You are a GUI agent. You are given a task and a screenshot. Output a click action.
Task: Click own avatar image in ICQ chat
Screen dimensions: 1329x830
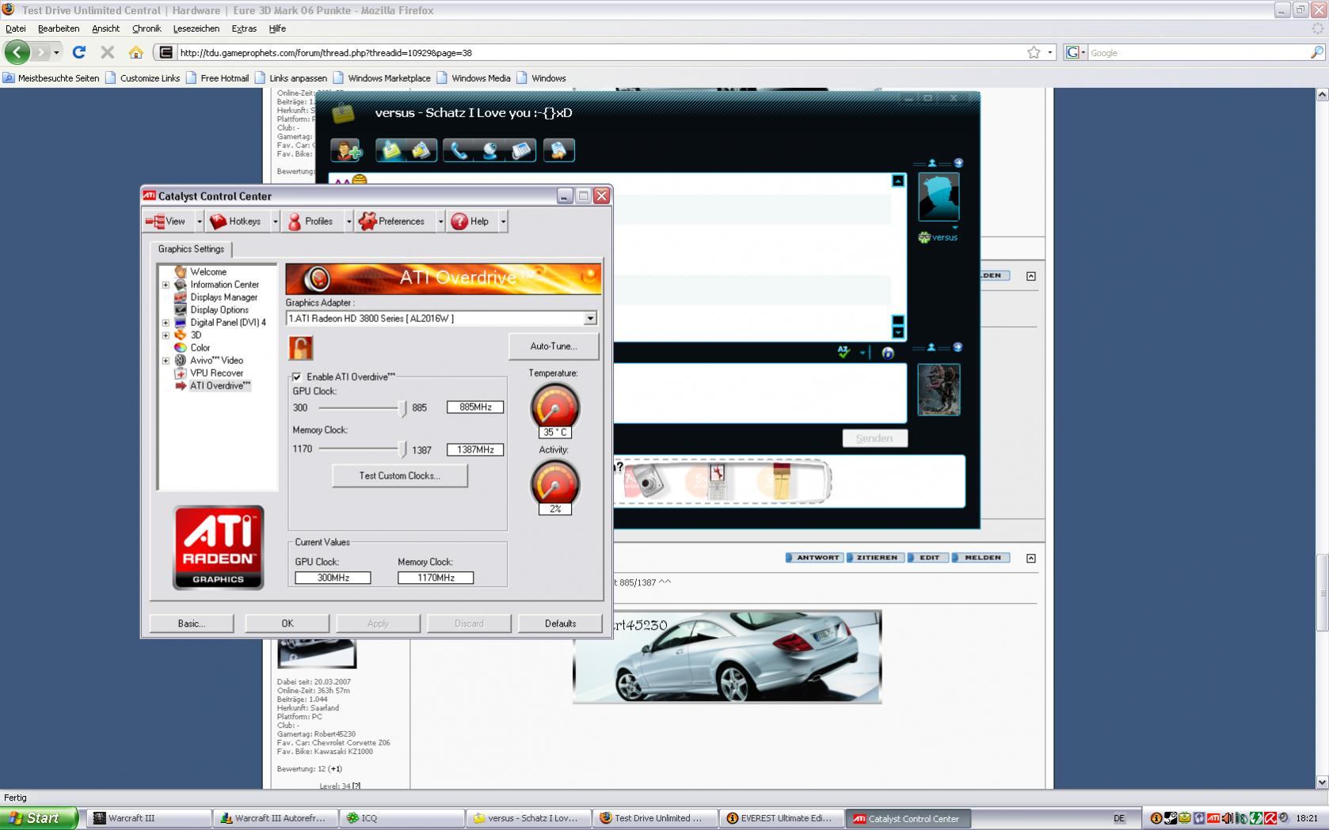click(x=939, y=389)
